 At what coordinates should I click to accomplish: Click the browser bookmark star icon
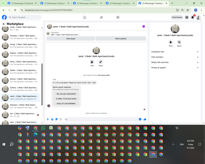[x=188, y=10]
